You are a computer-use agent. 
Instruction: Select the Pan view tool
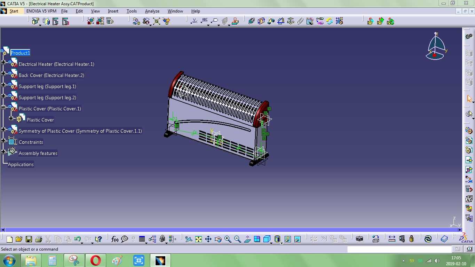[208, 239]
